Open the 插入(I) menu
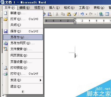This screenshot has height=97, width=111. (54, 8)
